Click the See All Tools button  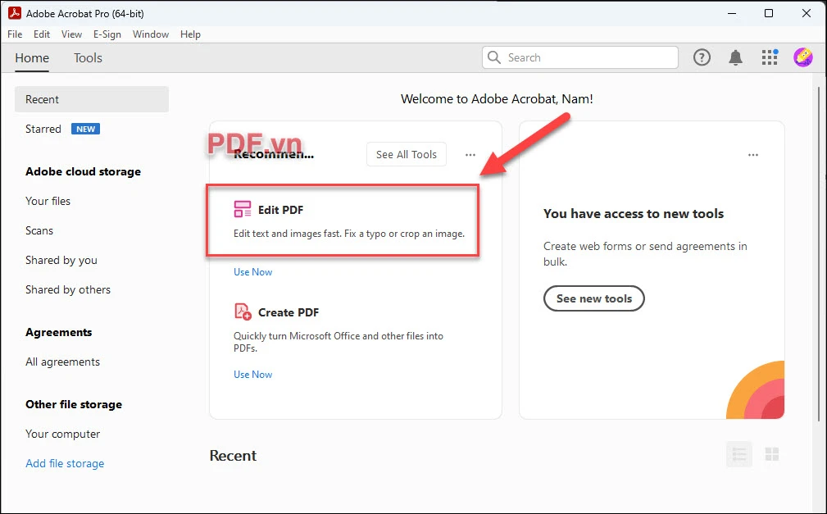pos(406,154)
